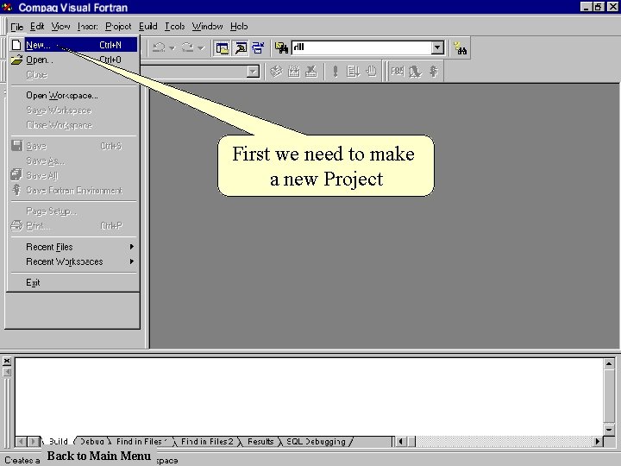
Task: Choose Exit from the File menu
Action: coord(73,282)
